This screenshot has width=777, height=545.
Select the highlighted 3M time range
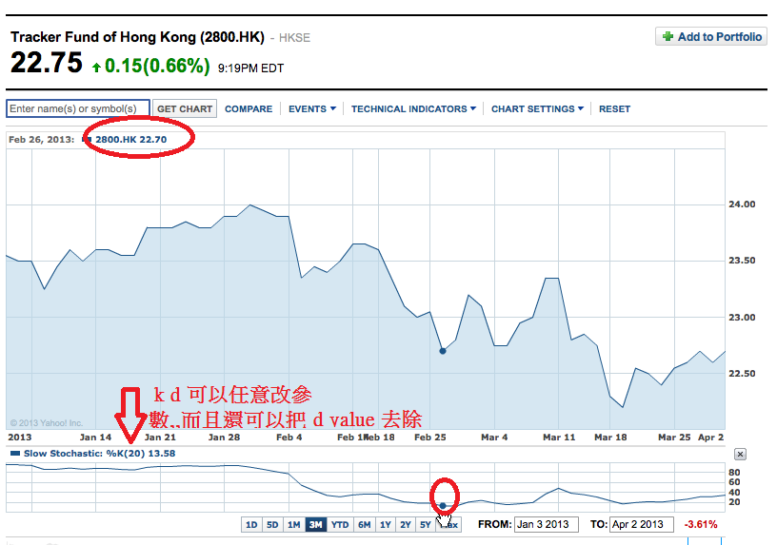[x=316, y=525]
